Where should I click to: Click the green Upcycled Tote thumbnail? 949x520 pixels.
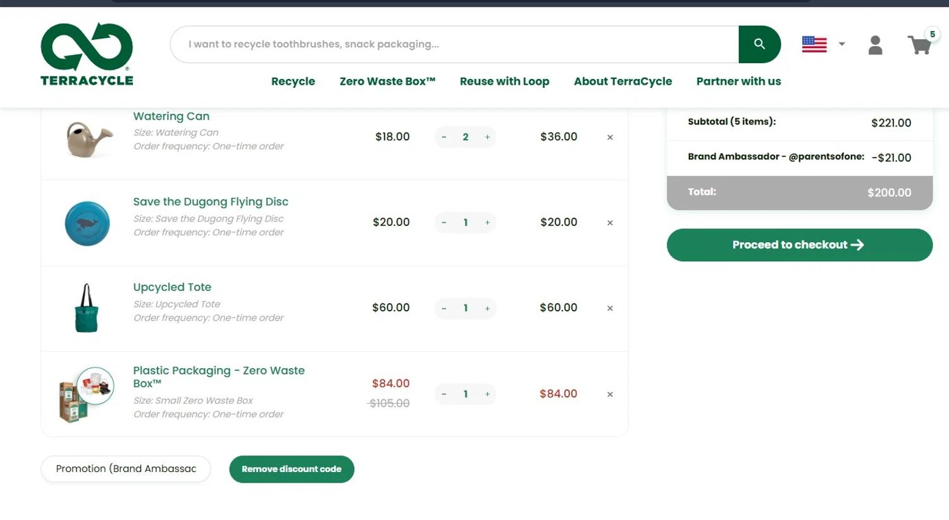click(x=87, y=308)
